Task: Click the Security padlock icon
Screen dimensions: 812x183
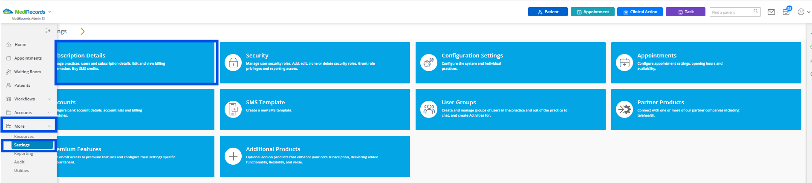Action: 233,63
